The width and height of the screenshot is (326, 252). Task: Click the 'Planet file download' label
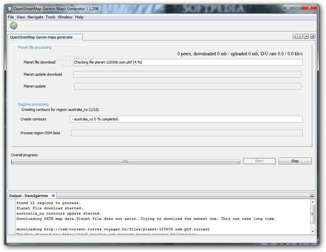click(39, 62)
